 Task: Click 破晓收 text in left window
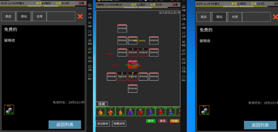(x=10, y=40)
